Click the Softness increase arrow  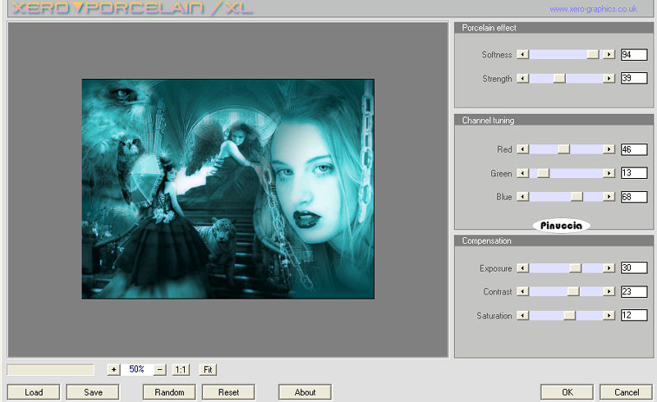pyautogui.click(x=609, y=54)
